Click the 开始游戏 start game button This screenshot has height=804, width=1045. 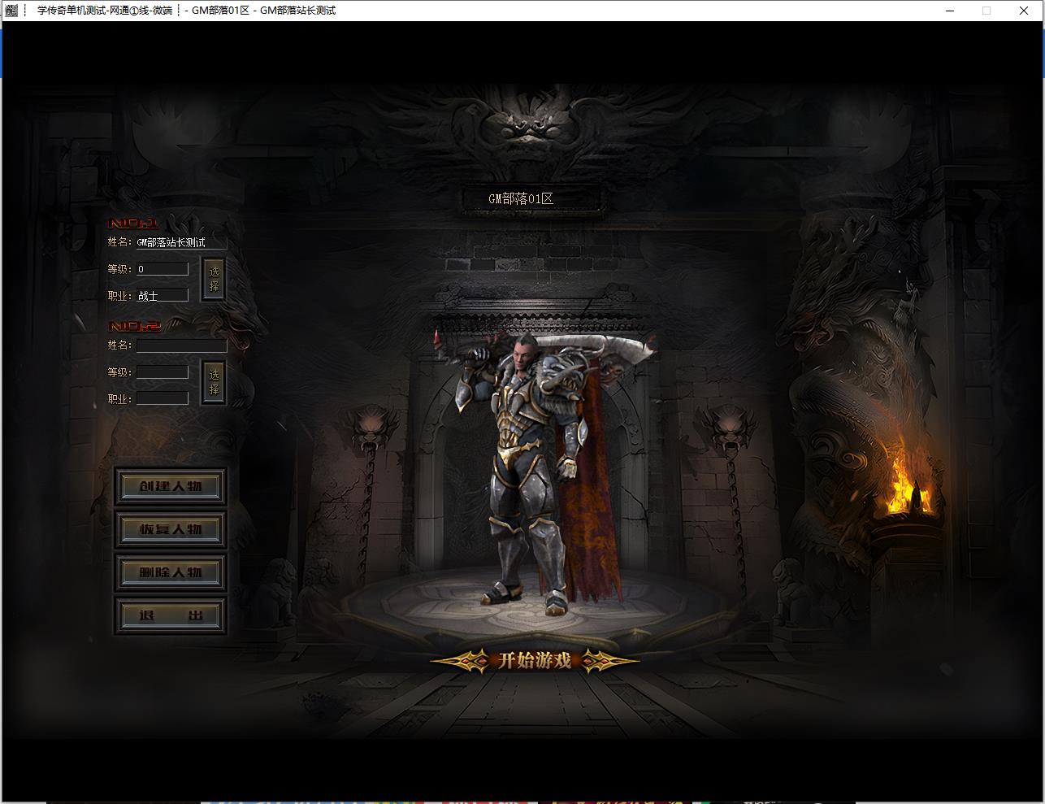pos(535,660)
